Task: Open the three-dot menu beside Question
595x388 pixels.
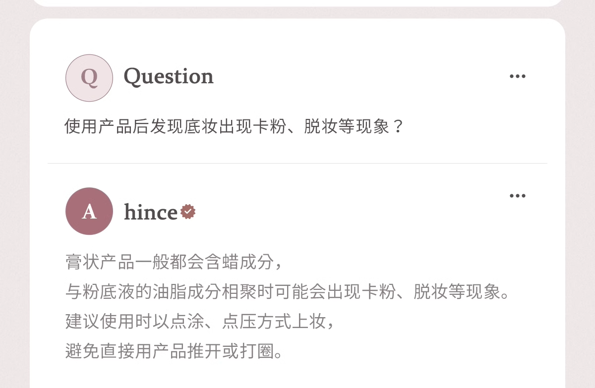Action: point(517,76)
